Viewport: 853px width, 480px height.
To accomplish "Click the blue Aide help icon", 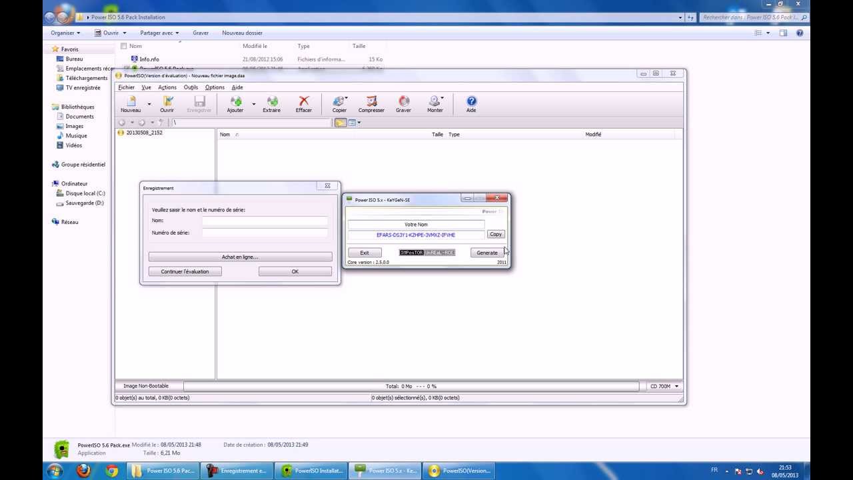I will (471, 101).
